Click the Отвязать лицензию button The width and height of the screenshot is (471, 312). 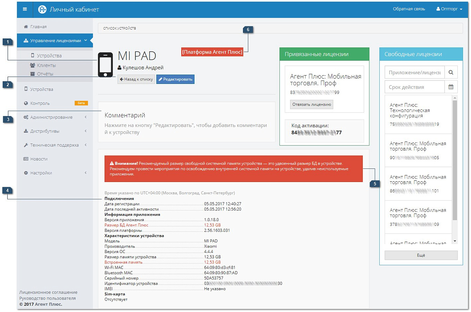click(312, 104)
